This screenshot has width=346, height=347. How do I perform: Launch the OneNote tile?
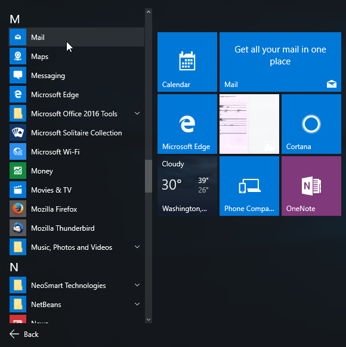[311, 186]
